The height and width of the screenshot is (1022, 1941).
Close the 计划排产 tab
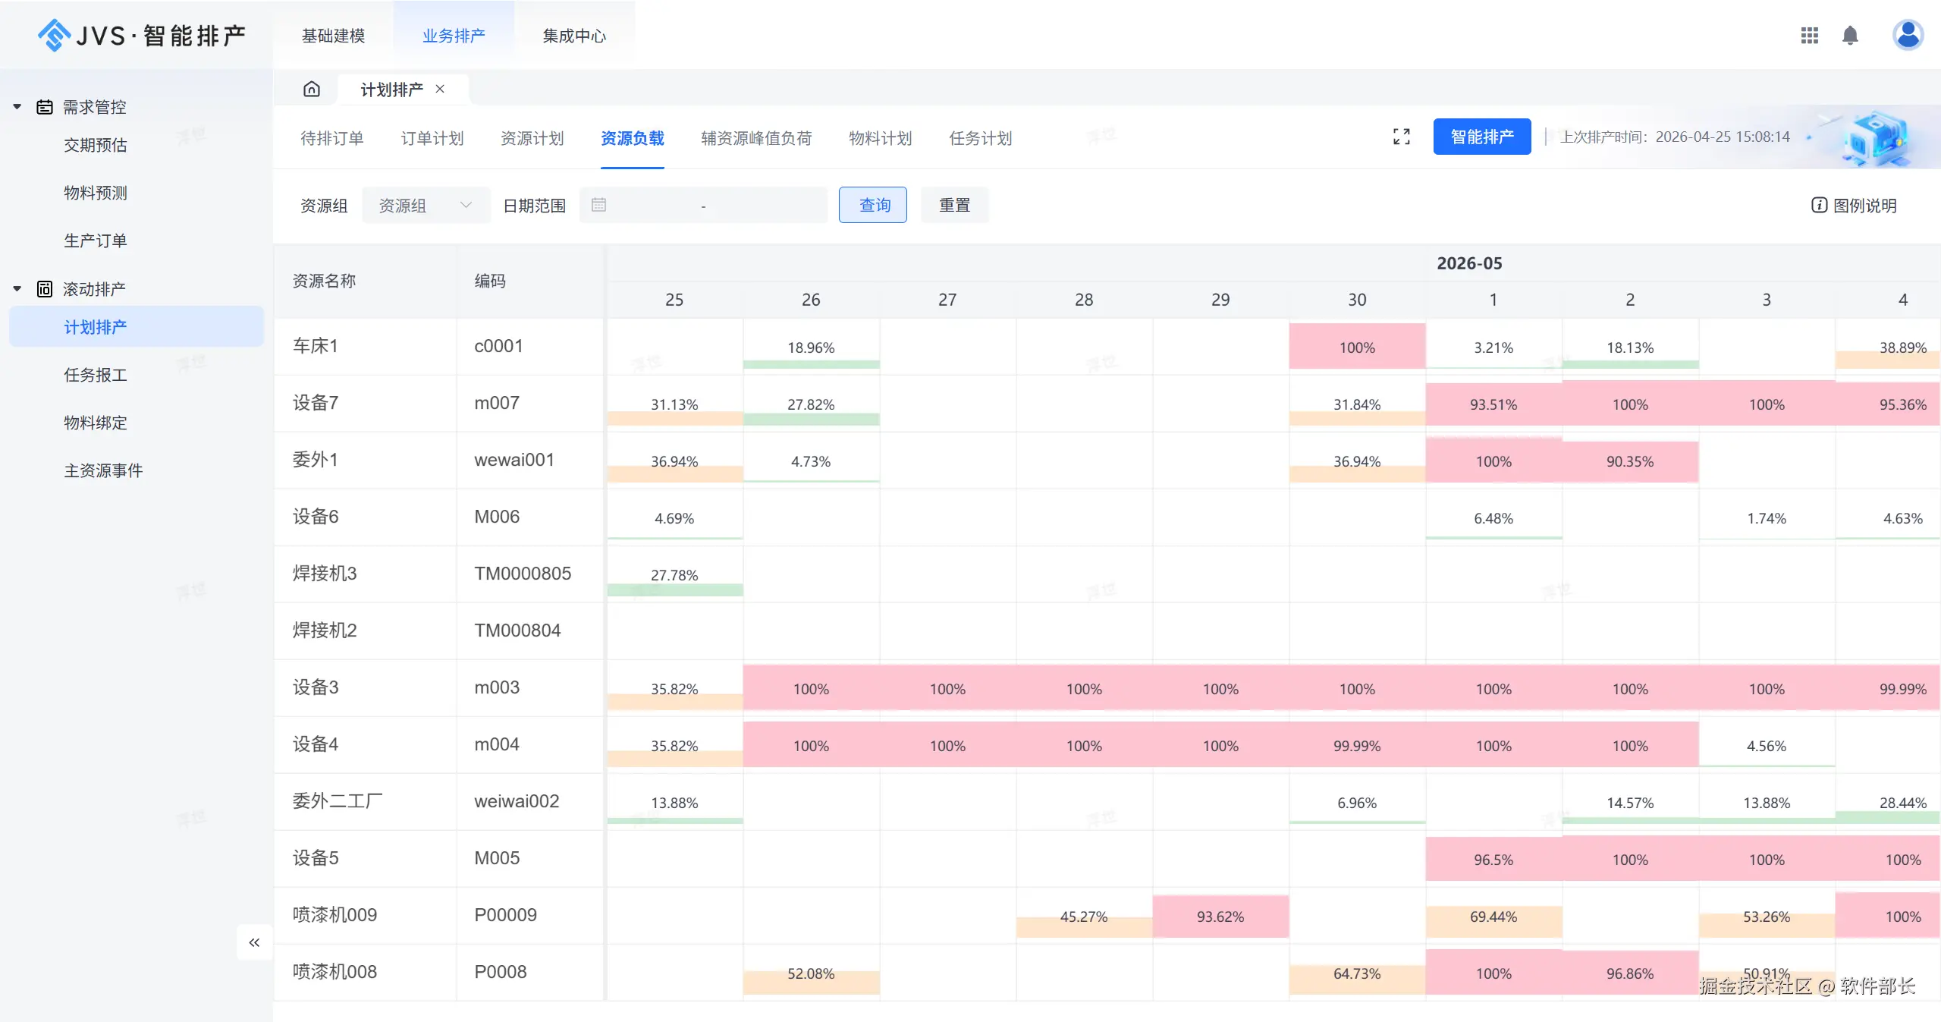pos(440,89)
